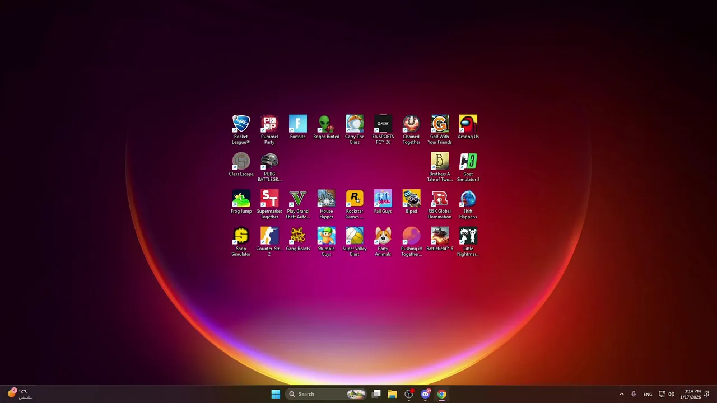Click the network icon in system tray
717x403 pixels.
coord(662,394)
